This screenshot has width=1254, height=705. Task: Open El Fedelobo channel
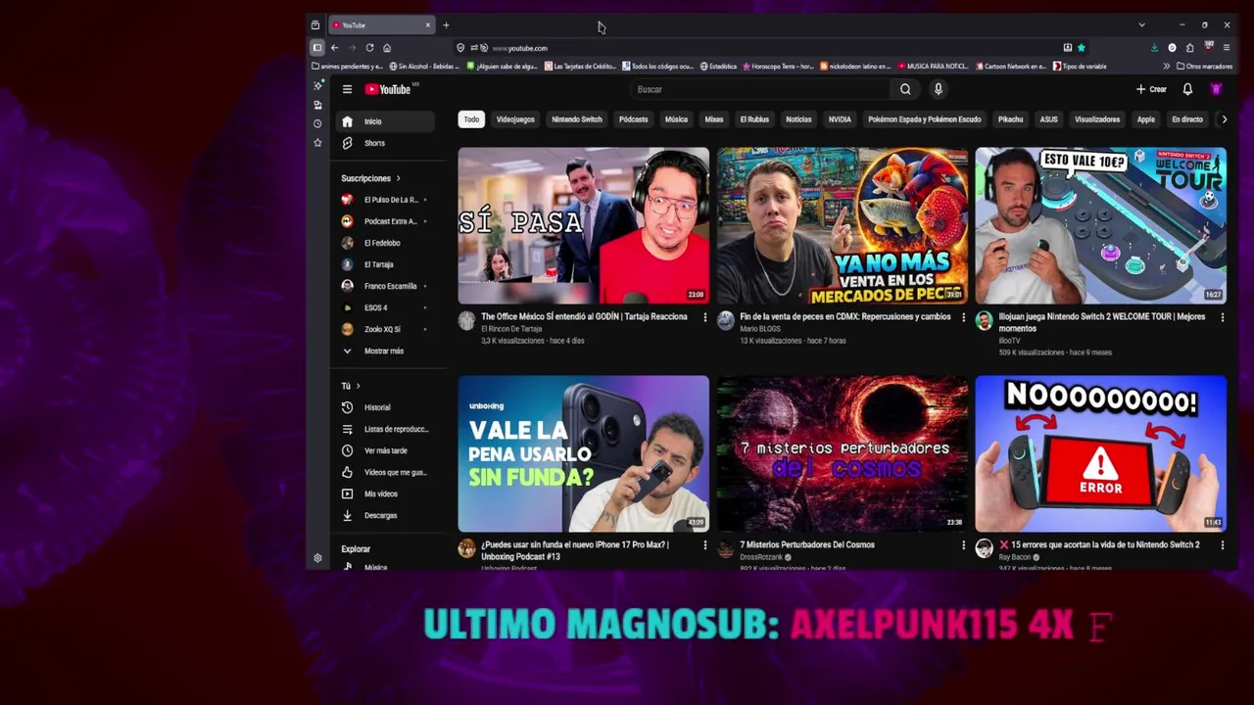click(x=384, y=243)
